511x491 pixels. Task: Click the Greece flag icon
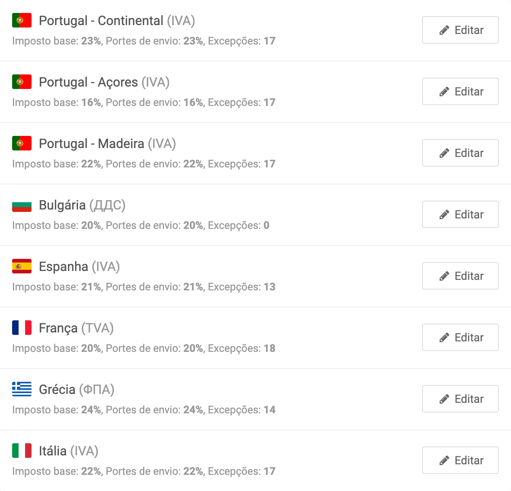point(22,389)
